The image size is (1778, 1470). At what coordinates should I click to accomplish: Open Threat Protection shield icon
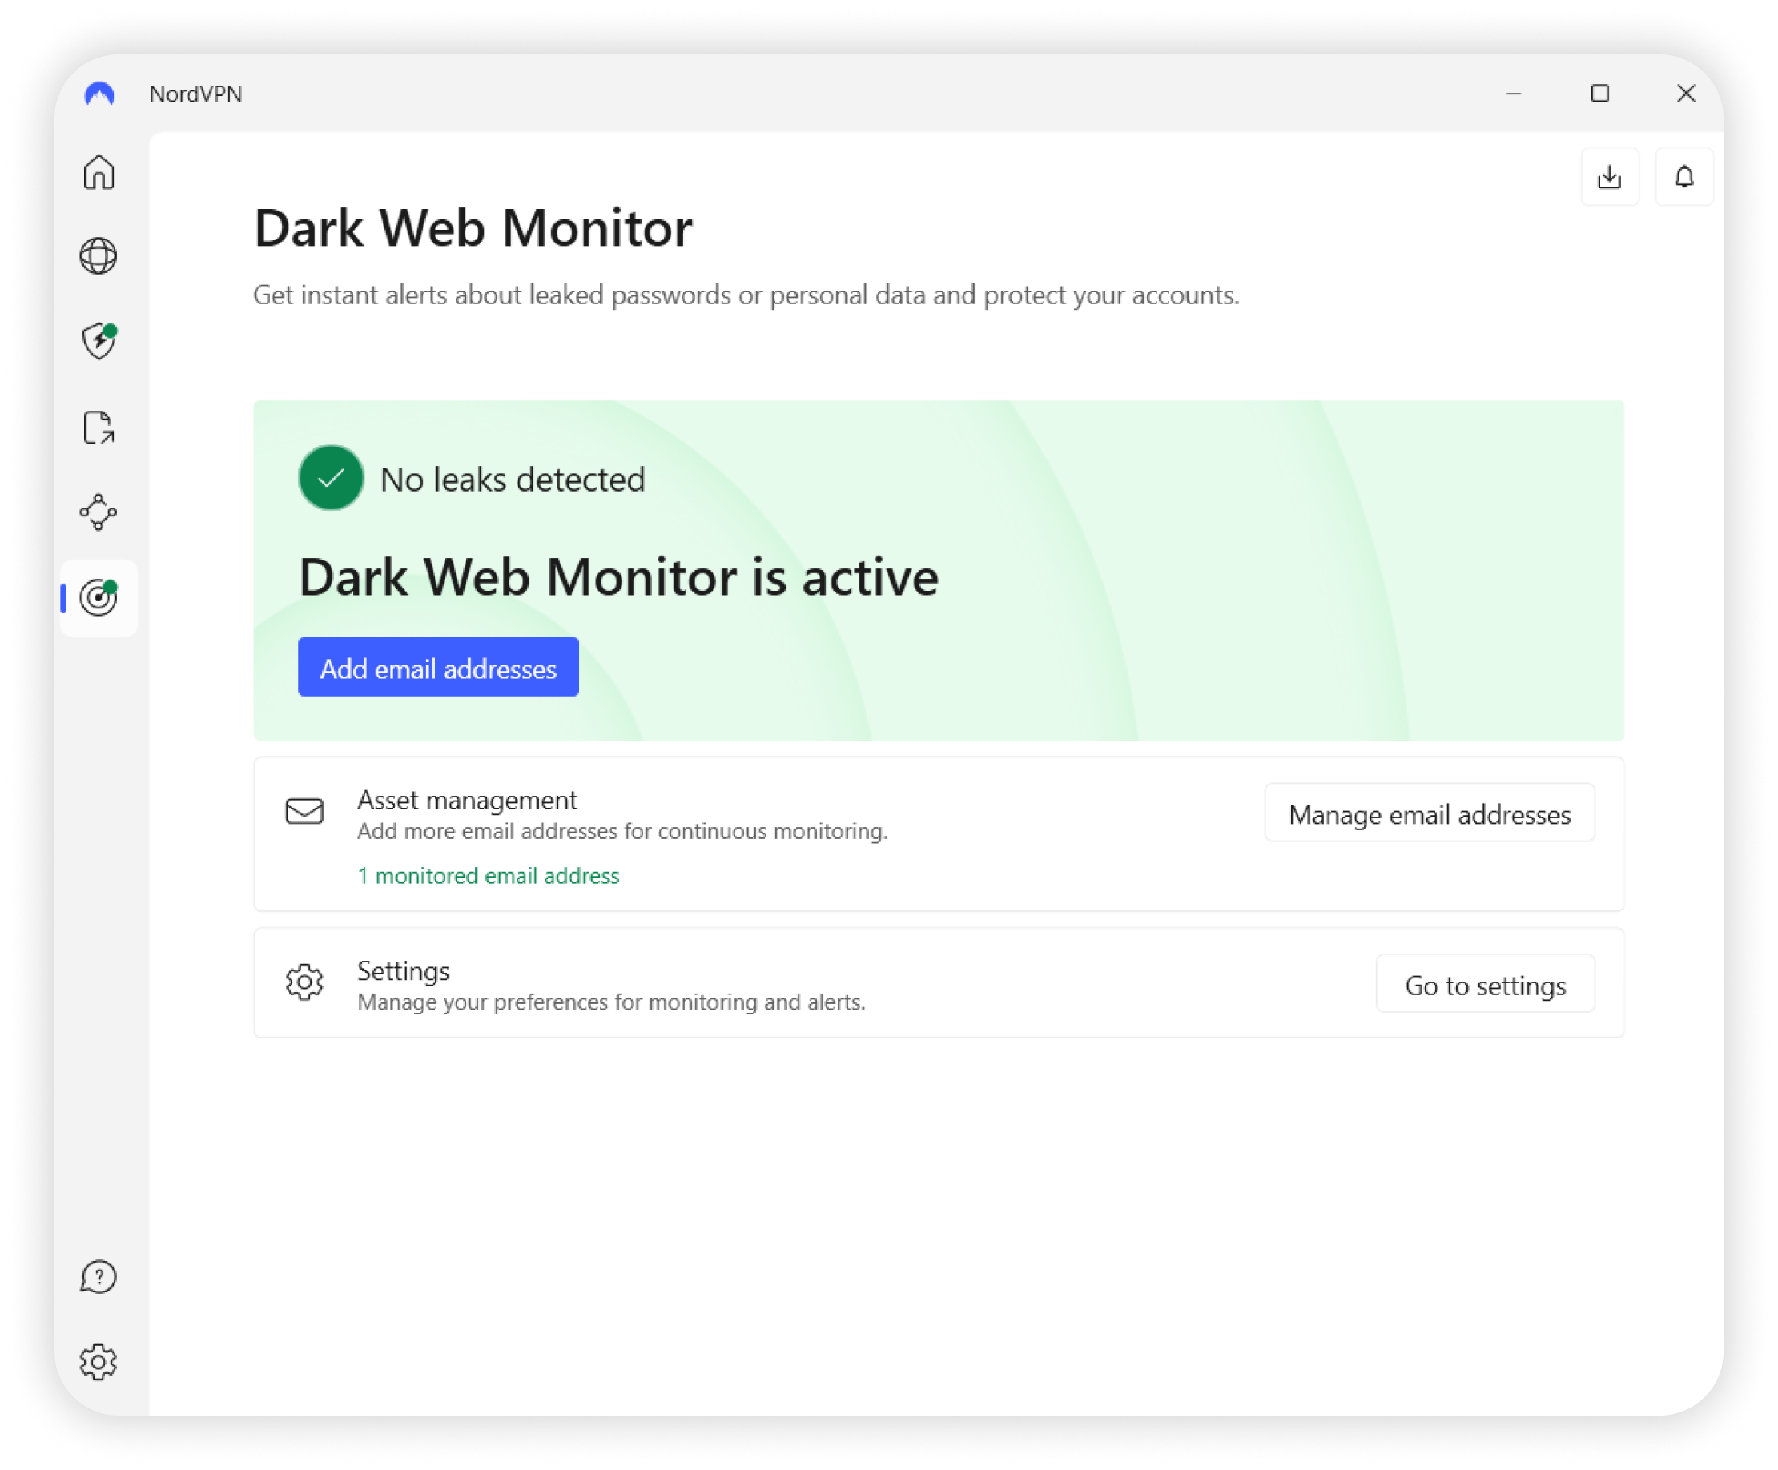pyautogui.click(x=99, y=341)
